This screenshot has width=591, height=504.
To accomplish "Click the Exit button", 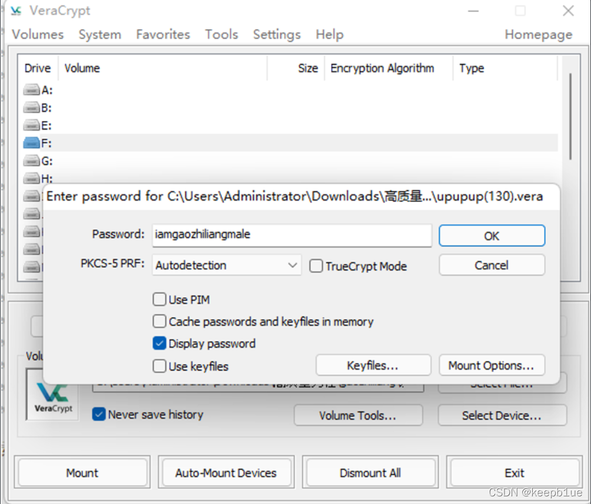I will point(515,472).
